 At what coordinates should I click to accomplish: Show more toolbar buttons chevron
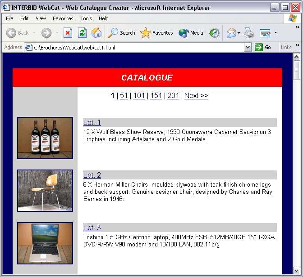coord(298,27)
